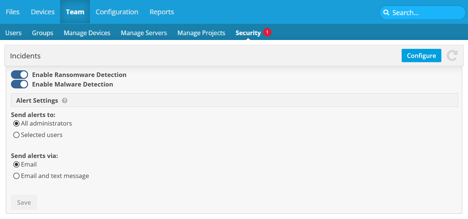Go to the Configuration tab
Screen dimensions: 468x219
click(x=117, y=12)
